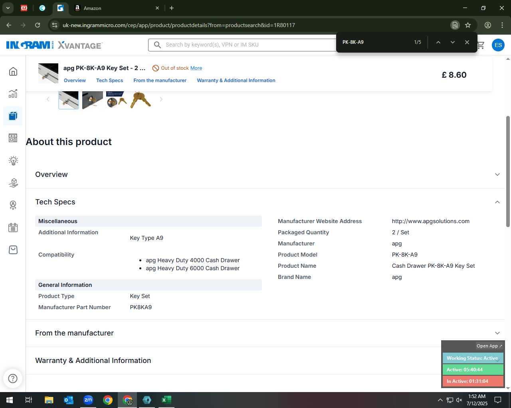The height and width of the screenshot is (408, 511).
Task: Go to previous find result
Action: [x=438, y=42]
